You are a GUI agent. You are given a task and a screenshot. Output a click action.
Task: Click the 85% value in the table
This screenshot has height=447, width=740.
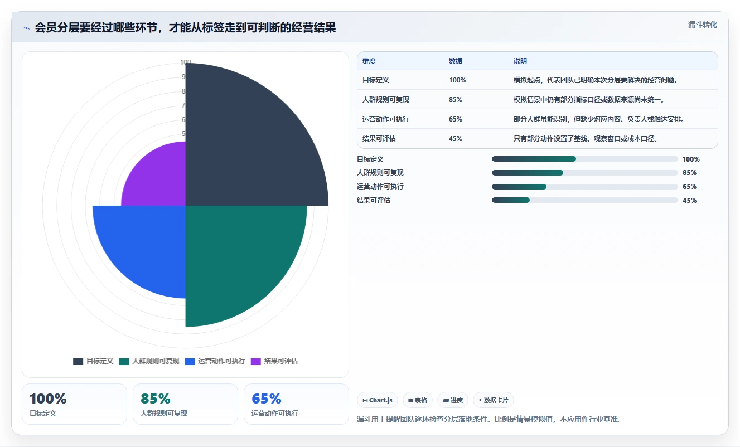click(456, 100)
